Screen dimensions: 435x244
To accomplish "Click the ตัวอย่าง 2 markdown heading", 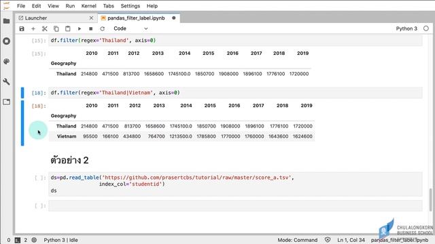I will tap(69, 160).
